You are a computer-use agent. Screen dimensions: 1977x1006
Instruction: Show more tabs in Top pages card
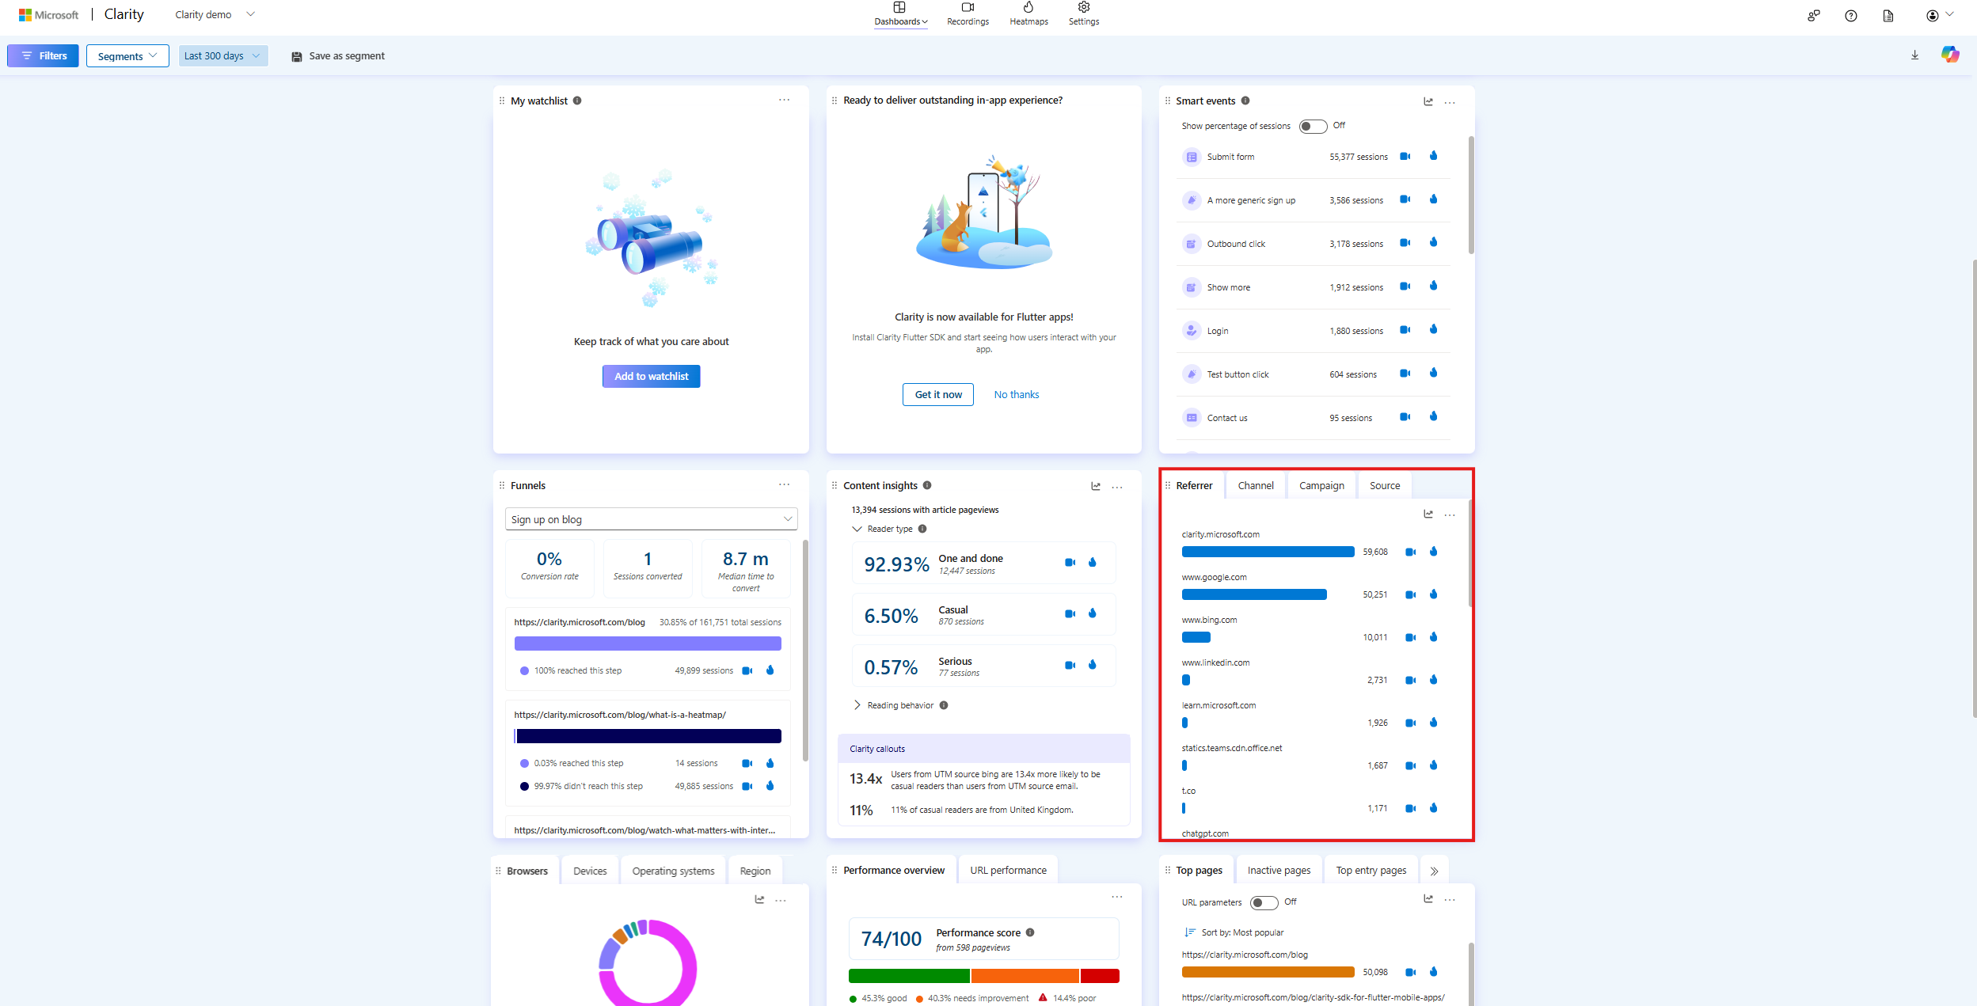pyautogui.click(x=1434, y=871)
